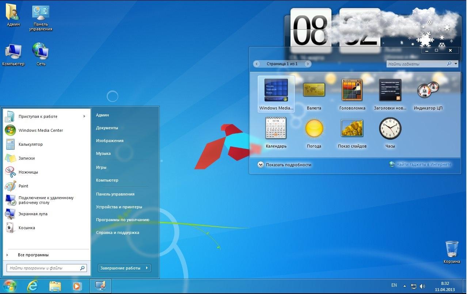Click the Start menu search field
Image resolution: width=467 pixels, height=294 pixels.
pos(43,268)
